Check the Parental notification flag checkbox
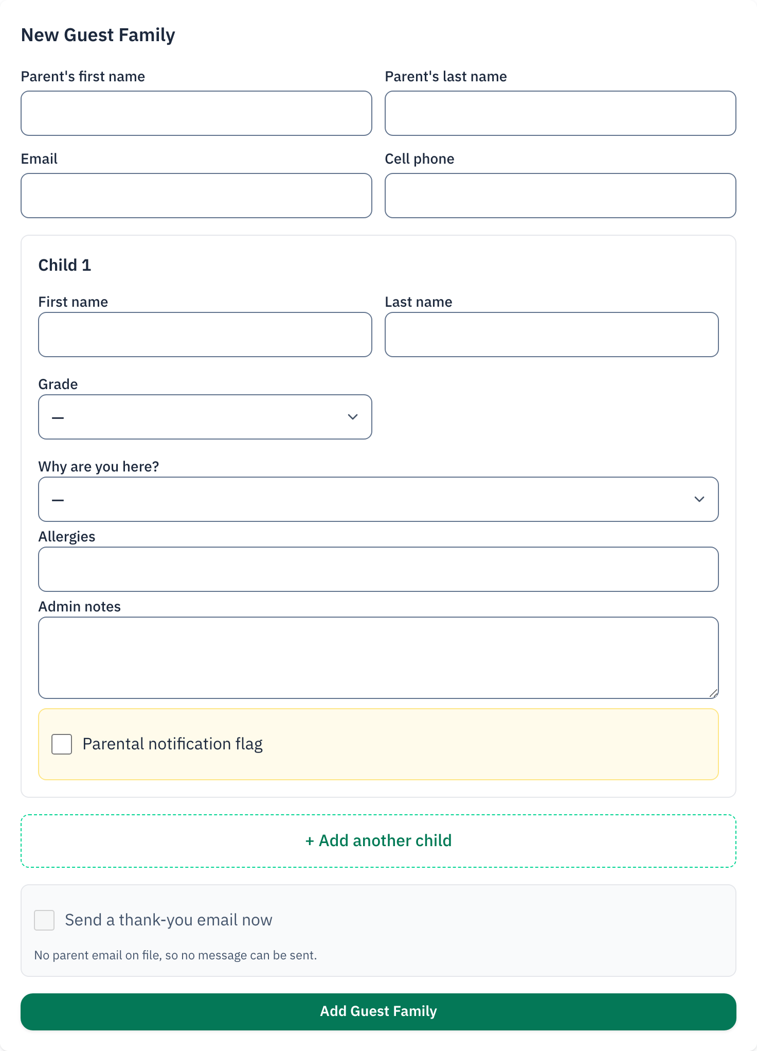 [62, 744]
